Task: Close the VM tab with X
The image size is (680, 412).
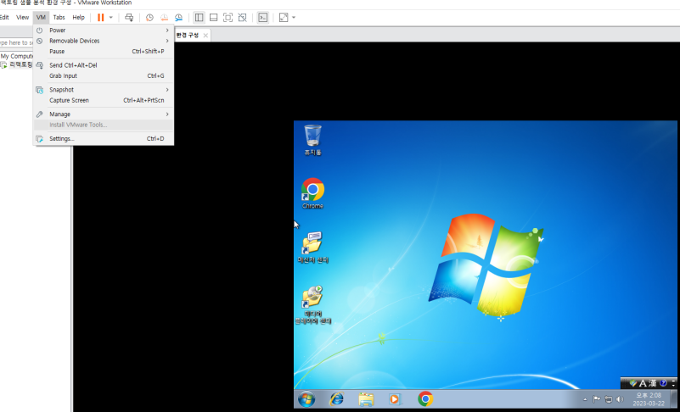Action: [205, 35]
